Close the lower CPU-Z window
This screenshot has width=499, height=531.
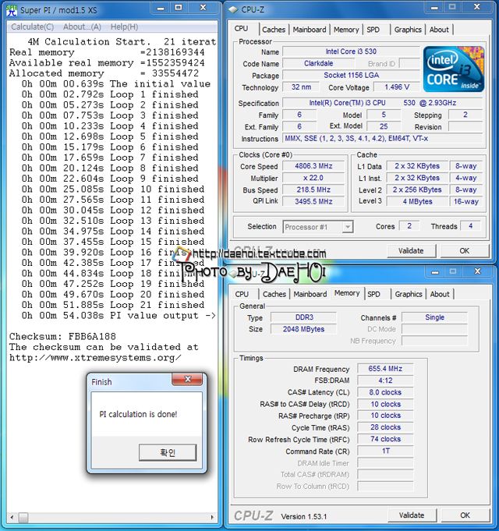pyautogui.click(x=477, y=272)
